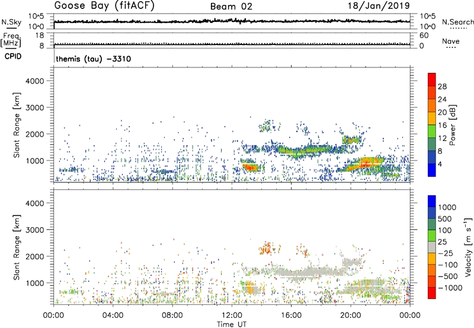474x328 pixels.
Task: Click the "CPID" row label
Action: pos(13,56)
